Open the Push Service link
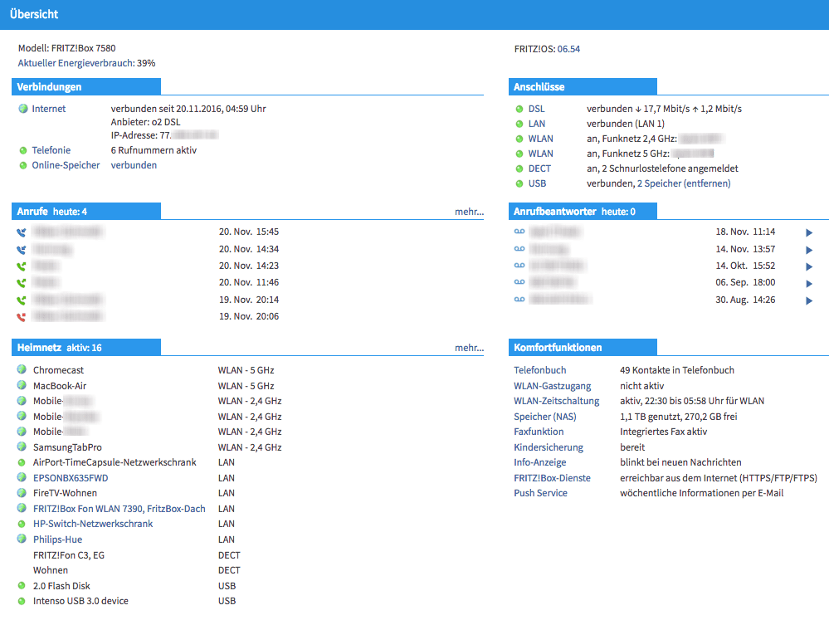Image resolution: width=829 pixels, height=620 pixels. (x=540, y=493)
